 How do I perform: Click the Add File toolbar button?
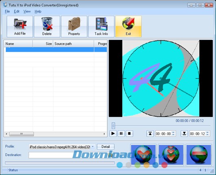point(20,26)
